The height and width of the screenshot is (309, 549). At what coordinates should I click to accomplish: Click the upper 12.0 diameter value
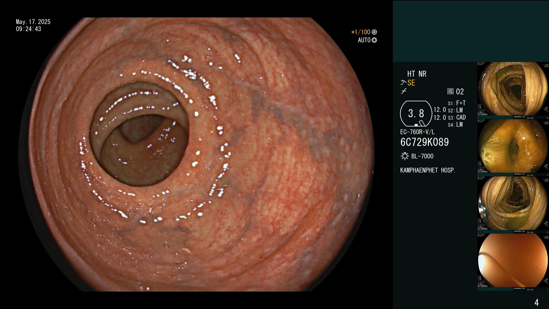[440, 110]
